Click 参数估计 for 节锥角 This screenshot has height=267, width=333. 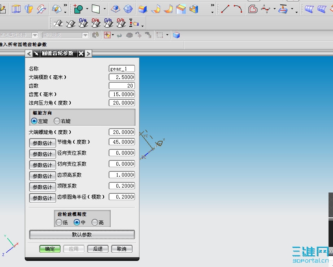[42, 143]
